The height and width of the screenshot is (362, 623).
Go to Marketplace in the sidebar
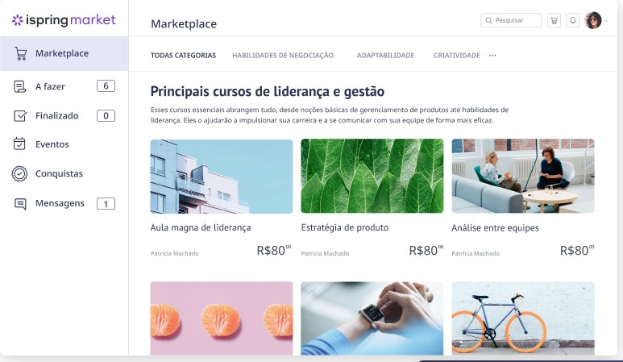tap(64, 54)
